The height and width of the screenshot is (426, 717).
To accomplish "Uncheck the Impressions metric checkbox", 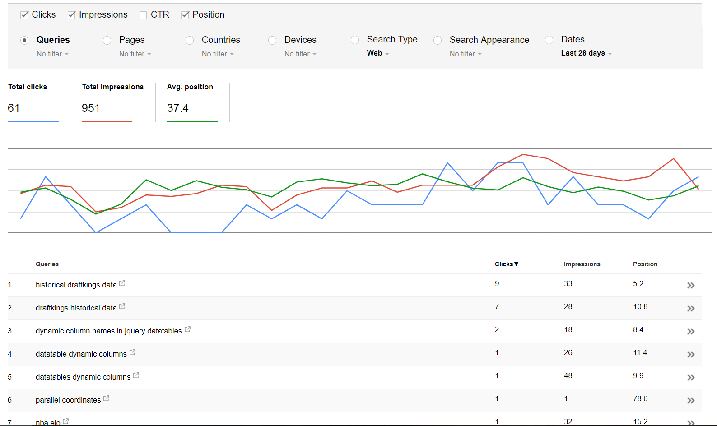I will coord(71,15).
